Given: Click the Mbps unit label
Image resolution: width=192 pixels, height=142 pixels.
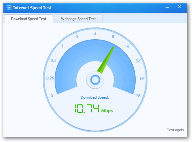Looking at the screenshot, I should point(107,110).
